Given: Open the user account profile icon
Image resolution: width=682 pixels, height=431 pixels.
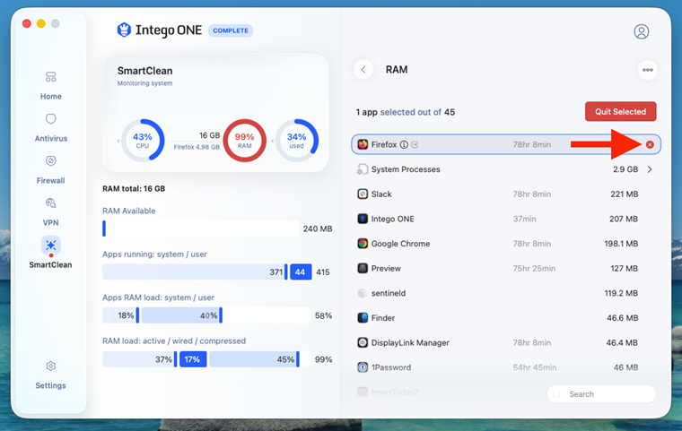Looking at the screenshot, I should [641, 31].
